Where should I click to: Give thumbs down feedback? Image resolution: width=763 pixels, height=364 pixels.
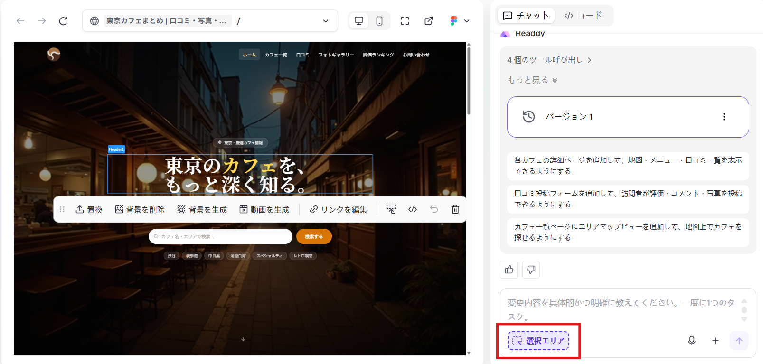(x=531, y=270)
